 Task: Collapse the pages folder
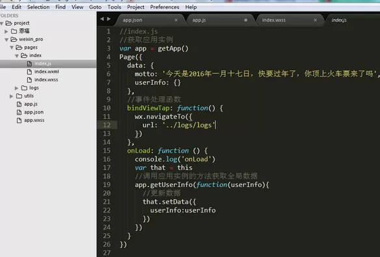tap(12, 47)
